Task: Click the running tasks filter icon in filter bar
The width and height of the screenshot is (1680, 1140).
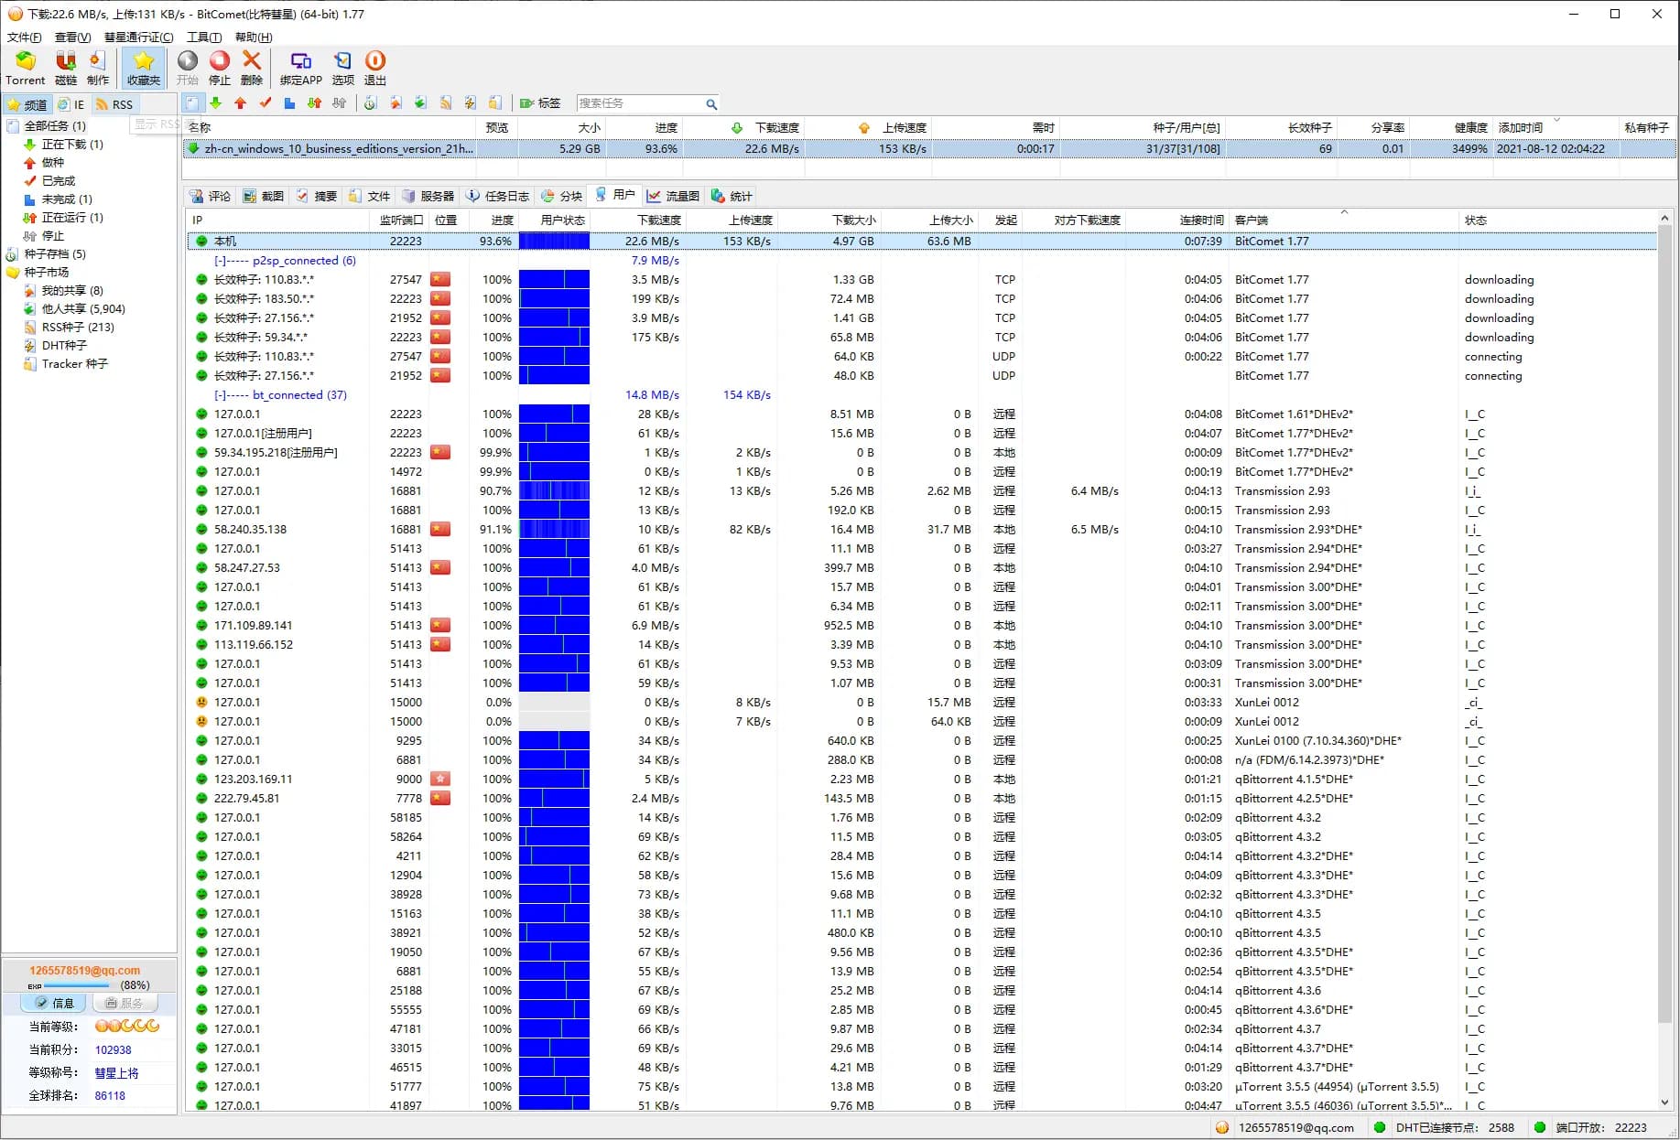Action: pyautogui.click(x=314, y=103)
